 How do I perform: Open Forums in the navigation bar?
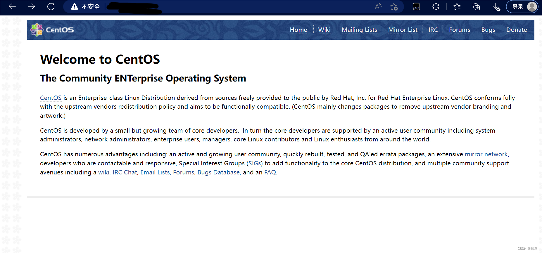coord(460,30)
